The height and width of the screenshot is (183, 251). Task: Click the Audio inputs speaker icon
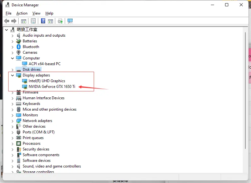click(x=19, y=35)
